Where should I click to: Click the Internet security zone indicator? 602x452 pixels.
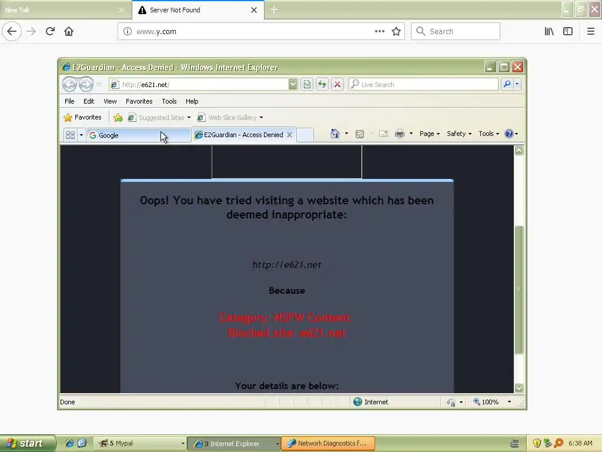click(x=370, y=401)
